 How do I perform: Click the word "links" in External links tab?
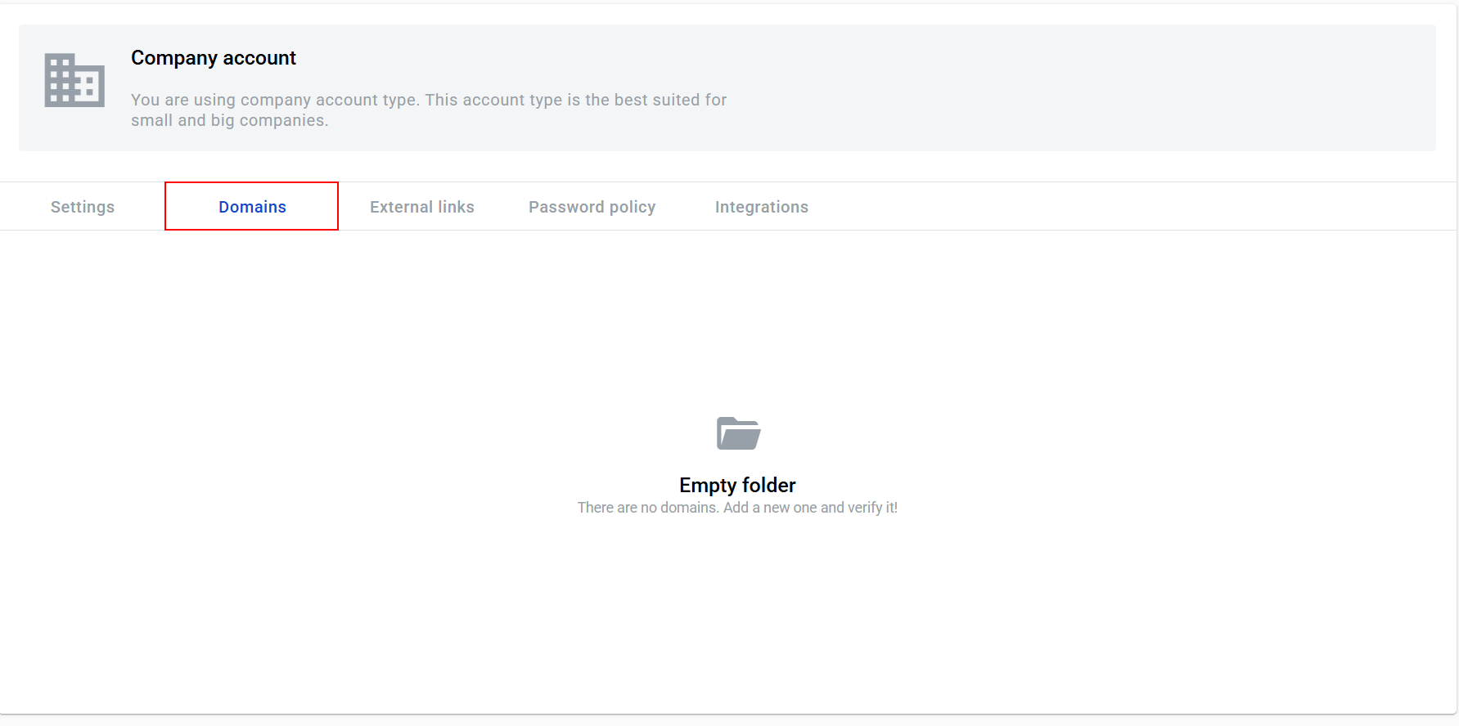pos(456,207)
